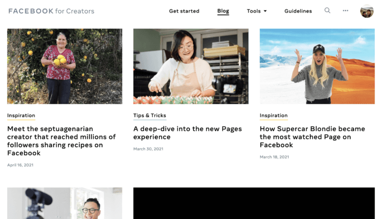The image size is (382, 219).
Task: Expand the Tools dropdown menu
Action: (256, 11)
